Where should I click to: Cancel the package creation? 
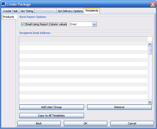pyautogui.click(x=132, y=123)
